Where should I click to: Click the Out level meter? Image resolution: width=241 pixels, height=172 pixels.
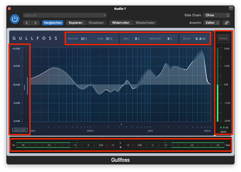175,145
